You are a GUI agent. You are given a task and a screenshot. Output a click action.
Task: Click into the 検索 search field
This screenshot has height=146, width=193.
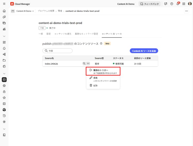(57, 51)
